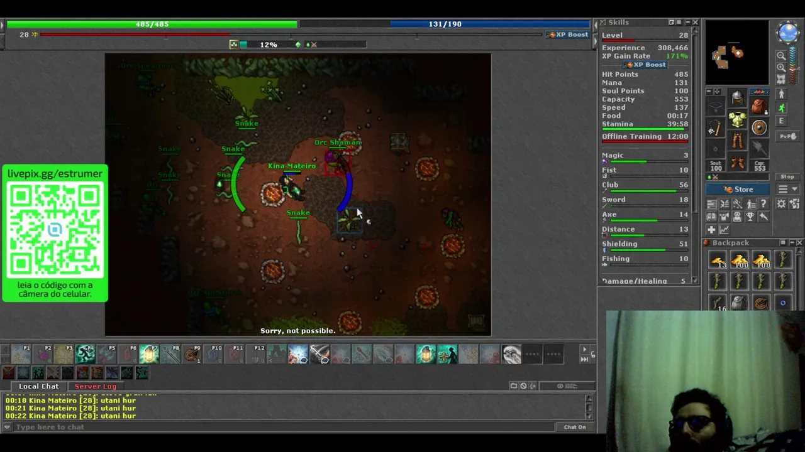Click the Stop button
This screenshot has width=805, height=452.
(x=787, y=177)
